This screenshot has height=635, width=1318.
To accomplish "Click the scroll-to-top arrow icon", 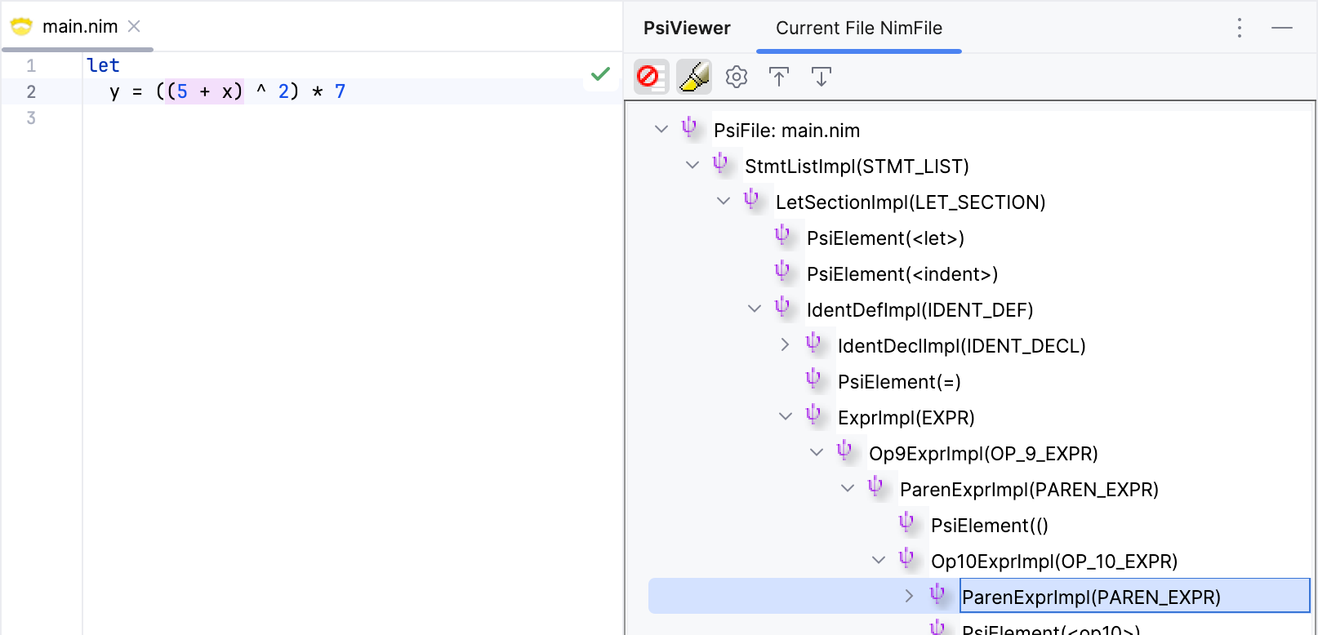I will click(x=779, y=77).
